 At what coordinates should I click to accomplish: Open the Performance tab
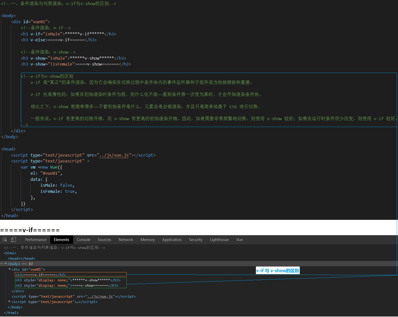coord(36,240)
